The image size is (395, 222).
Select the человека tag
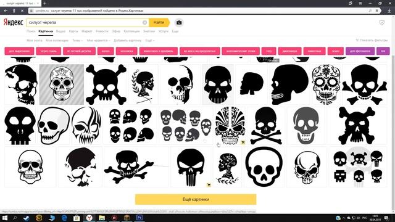[x=127, y=51]
